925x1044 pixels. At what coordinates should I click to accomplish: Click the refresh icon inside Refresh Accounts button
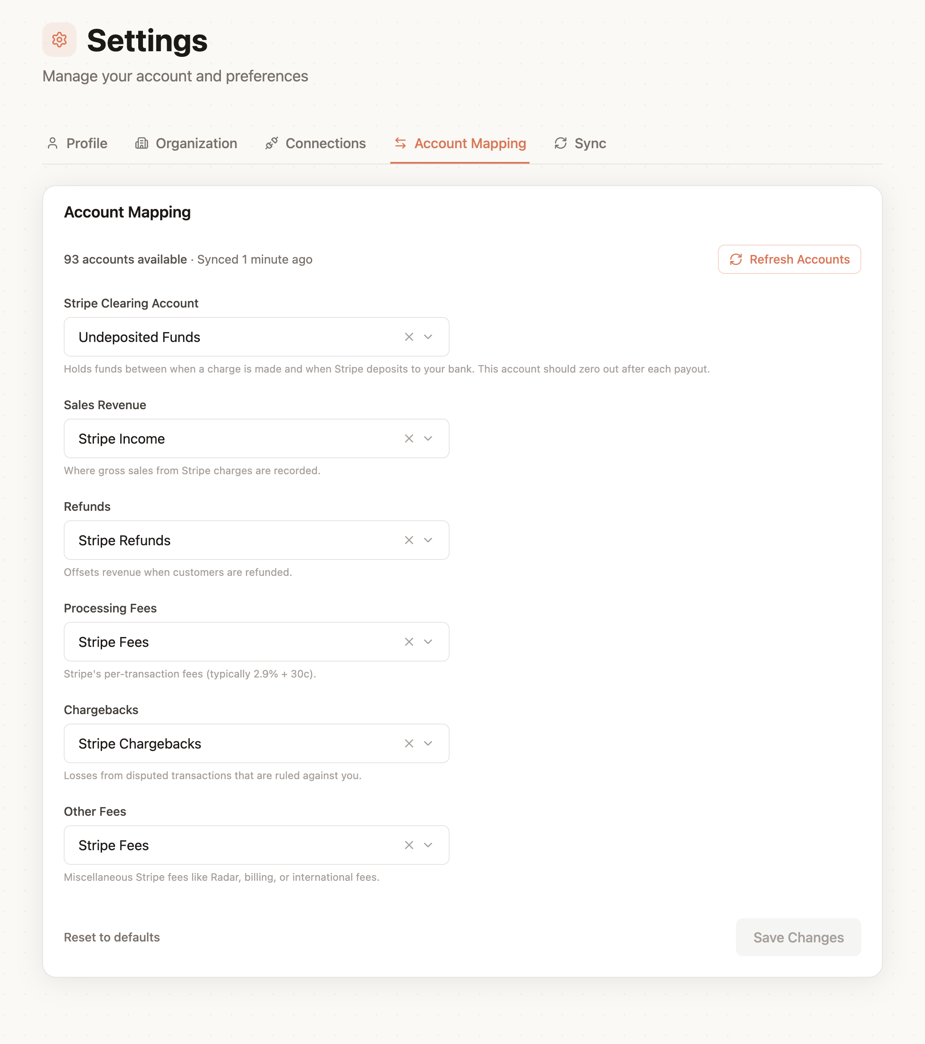[736, 259]
